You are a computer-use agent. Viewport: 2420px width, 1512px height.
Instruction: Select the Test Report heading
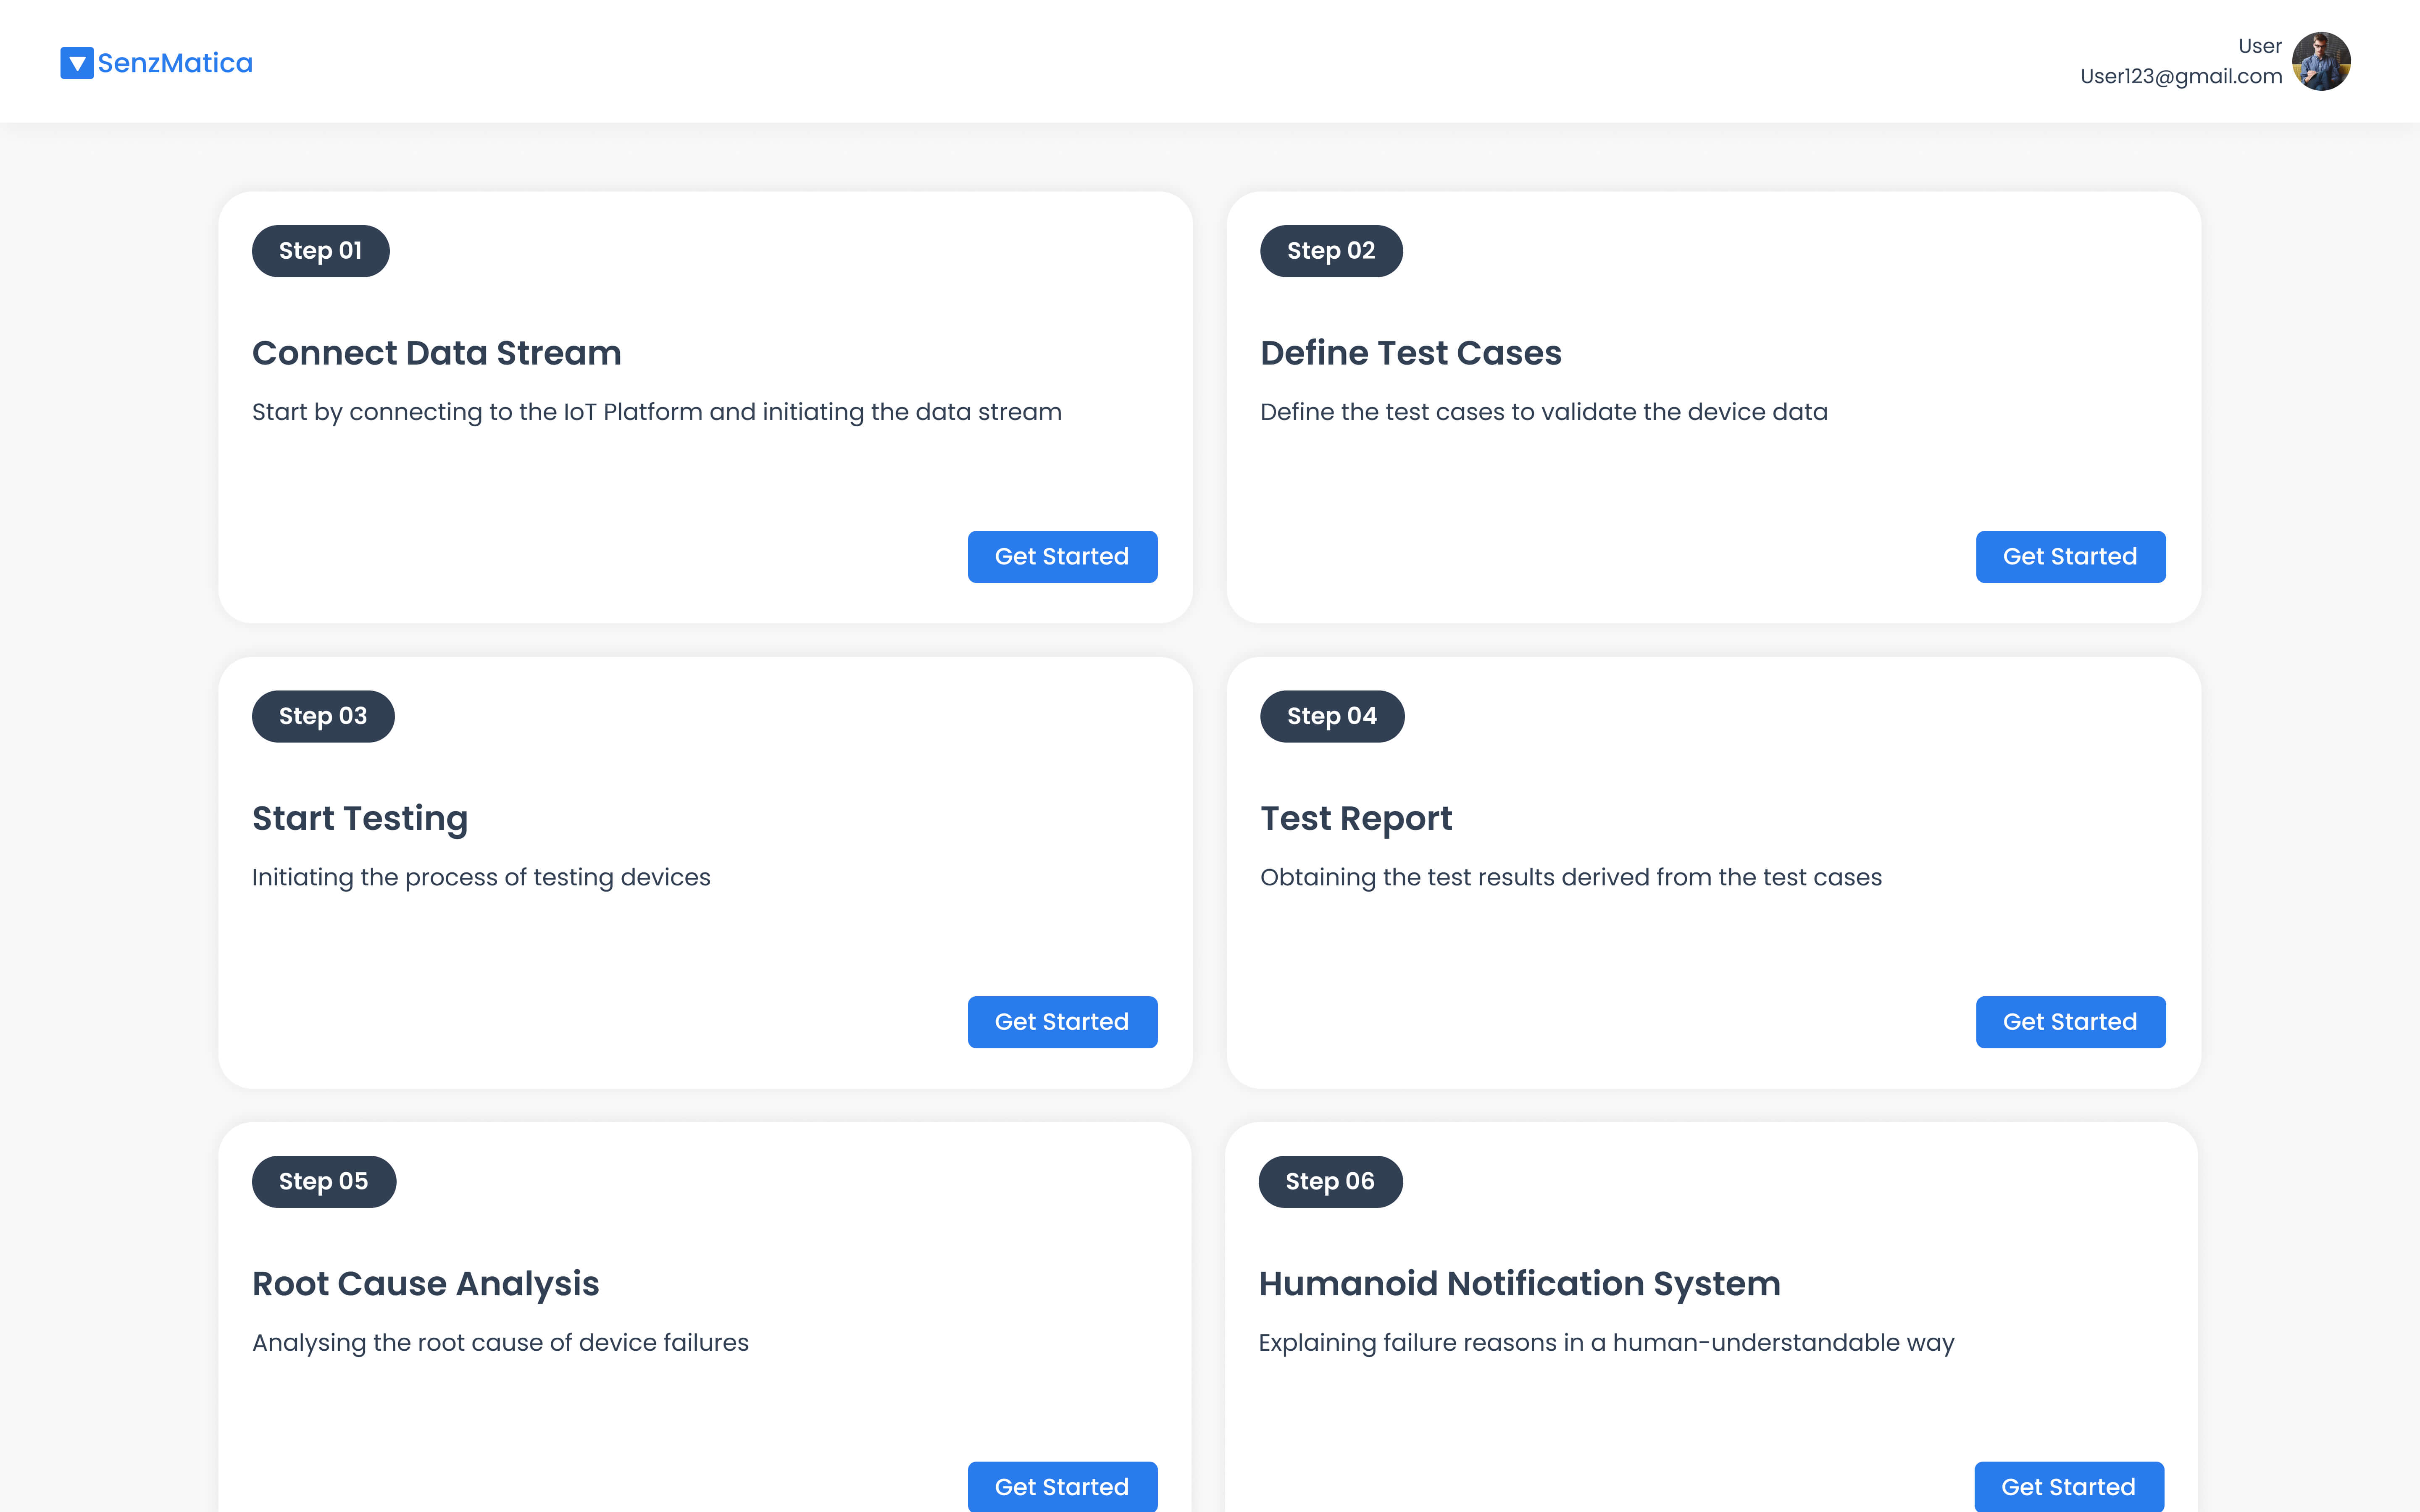1356,819
